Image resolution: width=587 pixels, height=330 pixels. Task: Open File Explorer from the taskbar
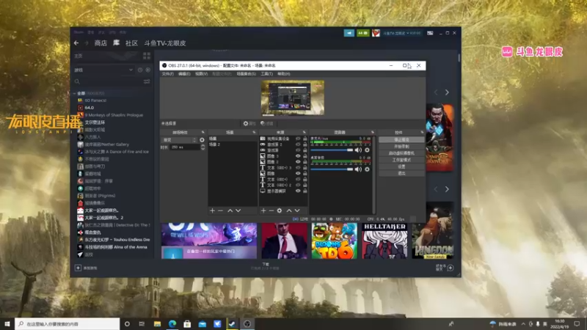coord(157,324)
